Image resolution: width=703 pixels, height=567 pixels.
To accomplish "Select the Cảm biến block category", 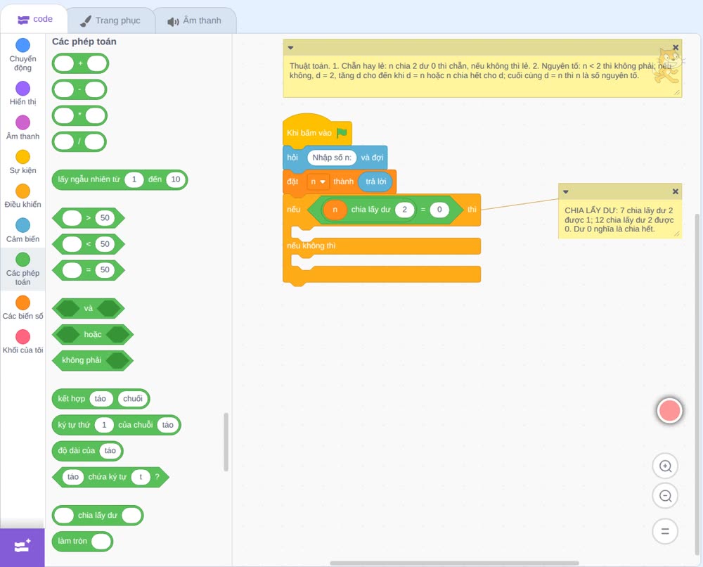I will (x=22, y=231).
